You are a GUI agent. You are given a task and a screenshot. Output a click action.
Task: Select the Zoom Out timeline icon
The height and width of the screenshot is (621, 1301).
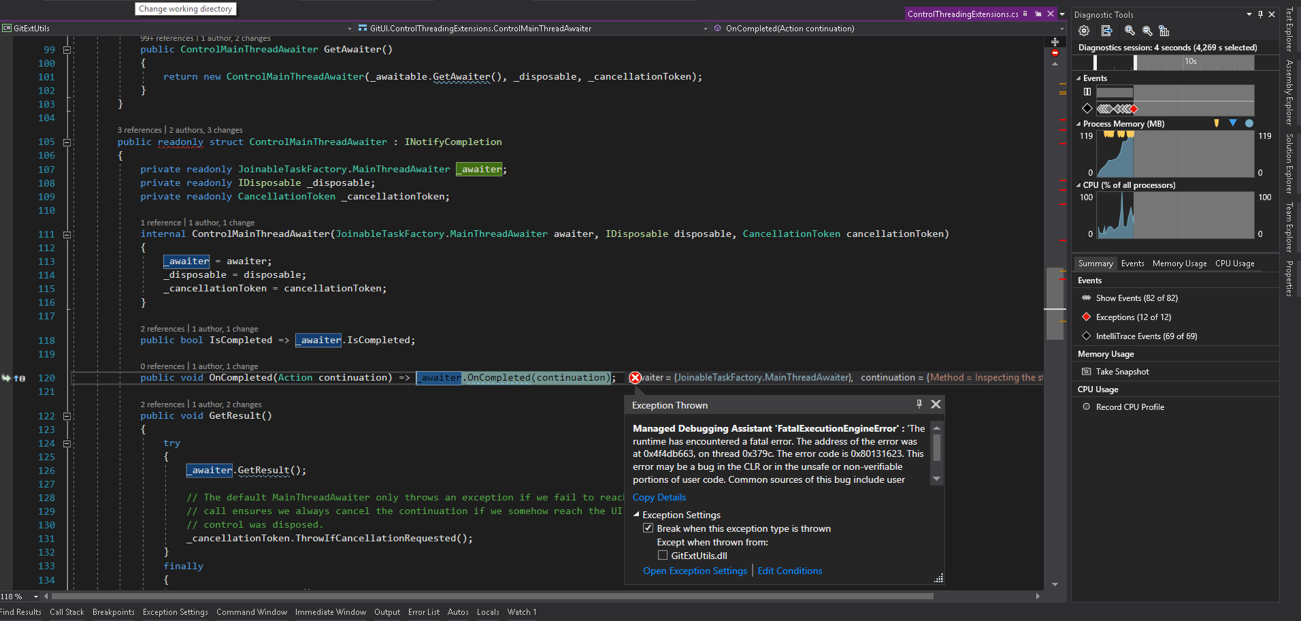(x=1147, y=31)
